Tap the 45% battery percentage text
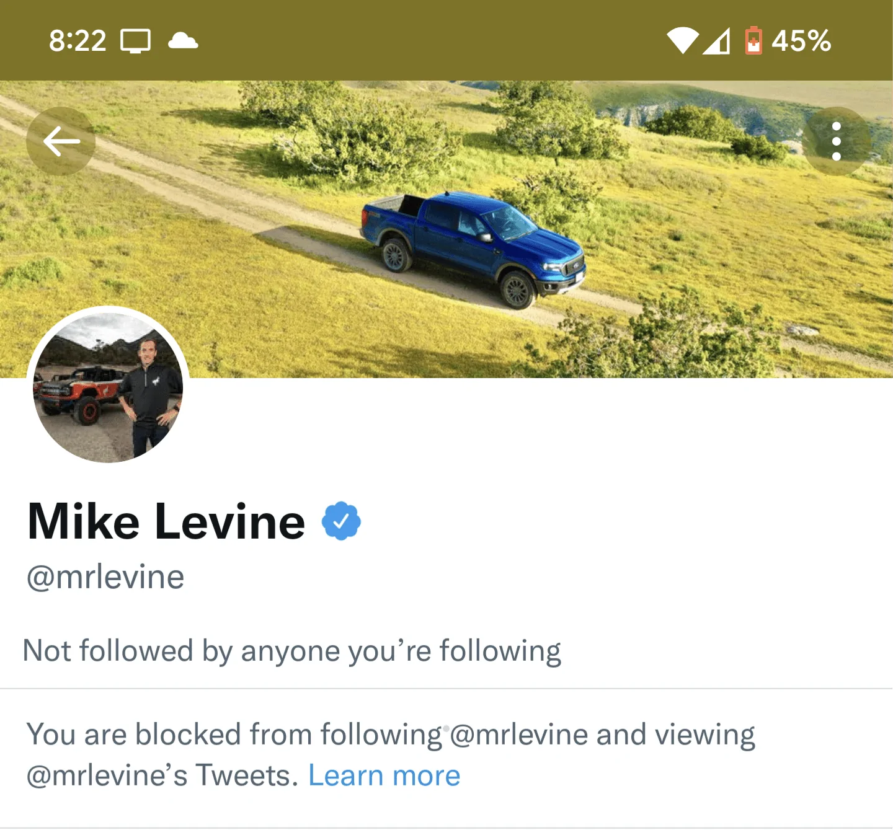893x830 pixels. click(801, 41)
